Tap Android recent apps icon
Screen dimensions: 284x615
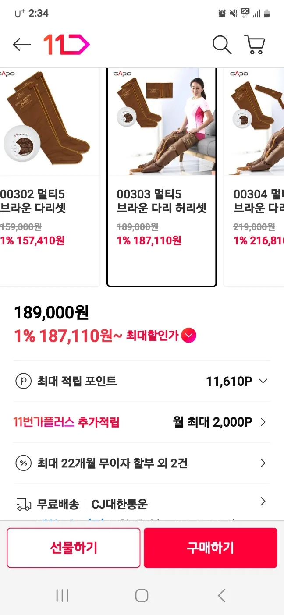pos(63,595)
